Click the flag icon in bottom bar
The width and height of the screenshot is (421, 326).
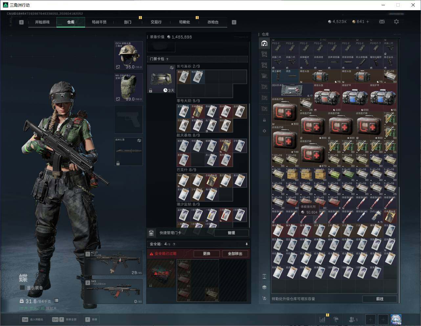click(336, 319)
